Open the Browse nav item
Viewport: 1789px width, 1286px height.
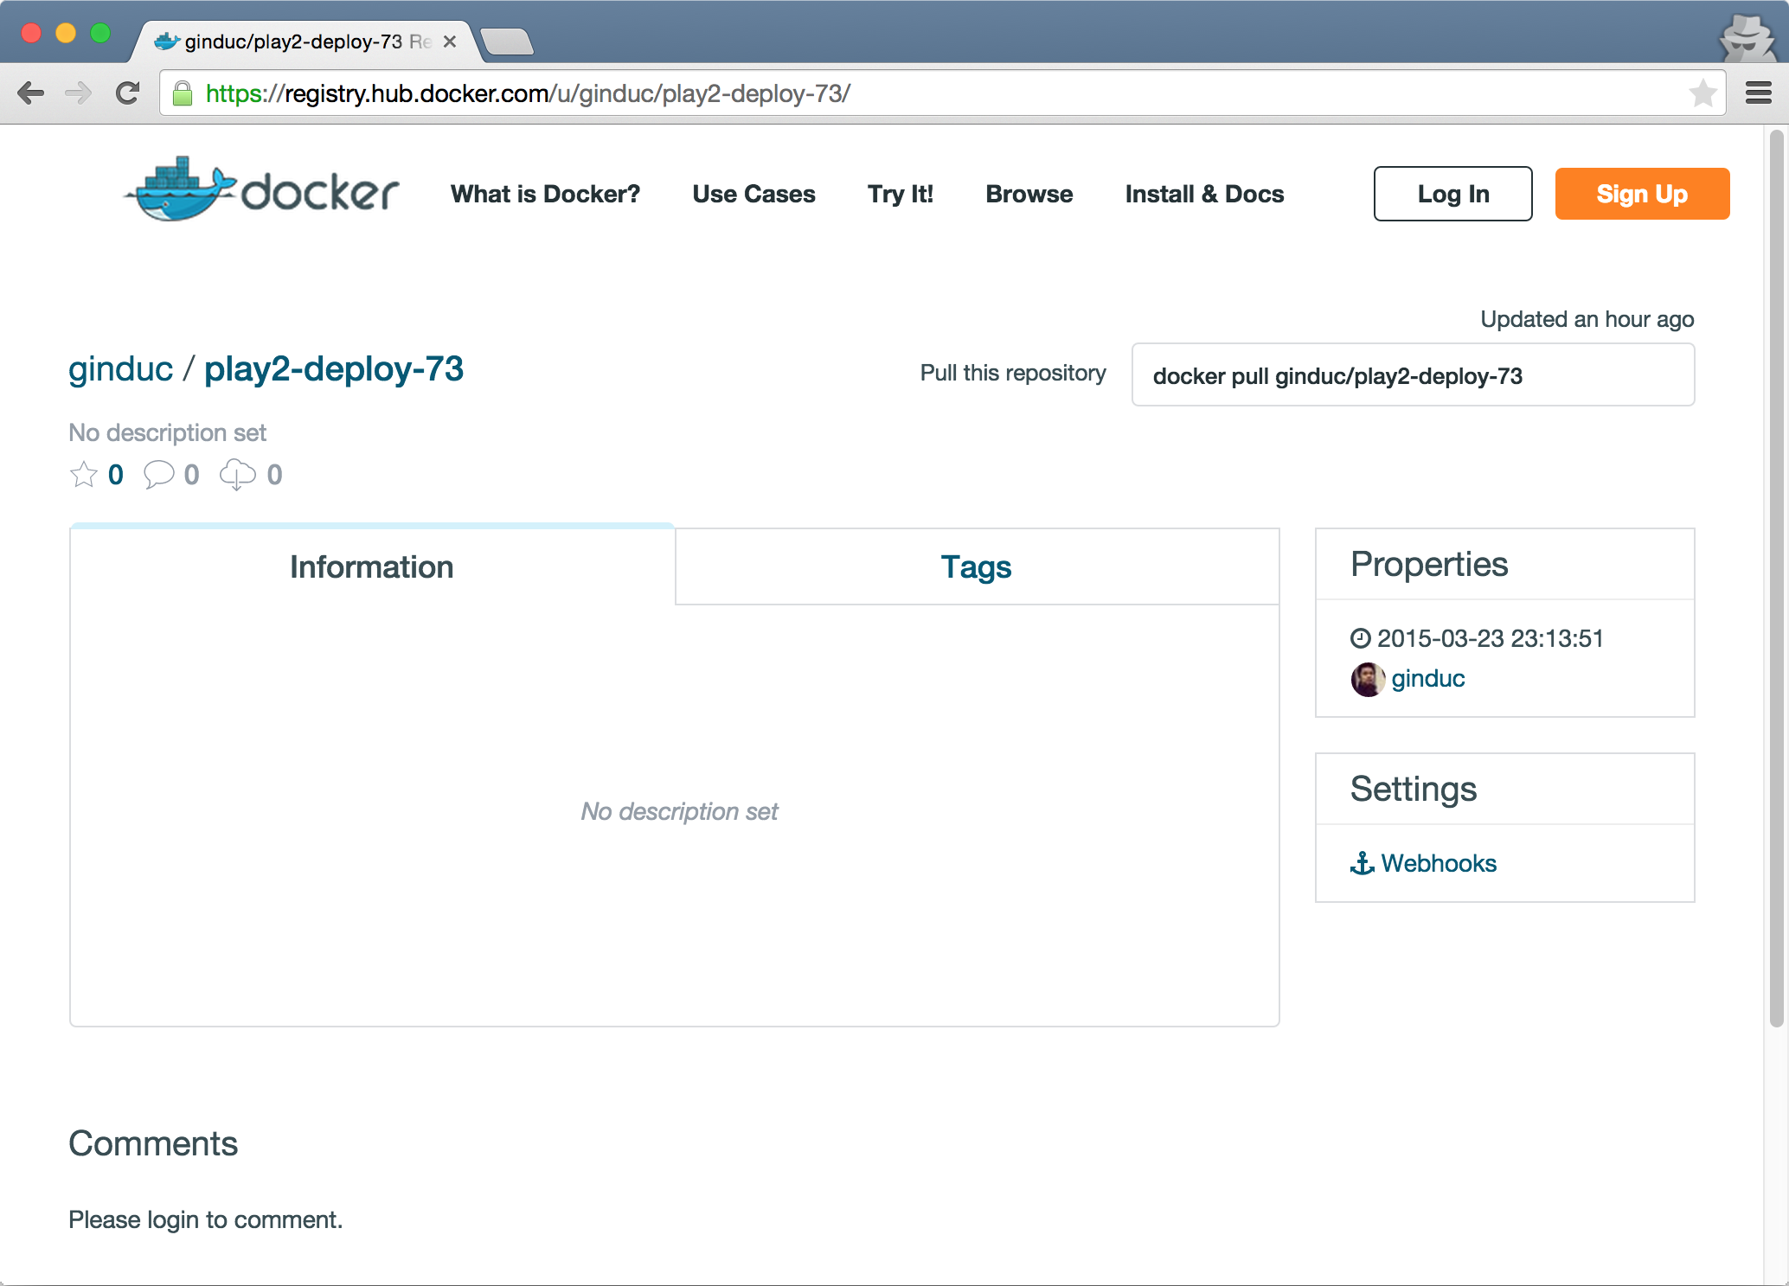(x=1029, y=194)
